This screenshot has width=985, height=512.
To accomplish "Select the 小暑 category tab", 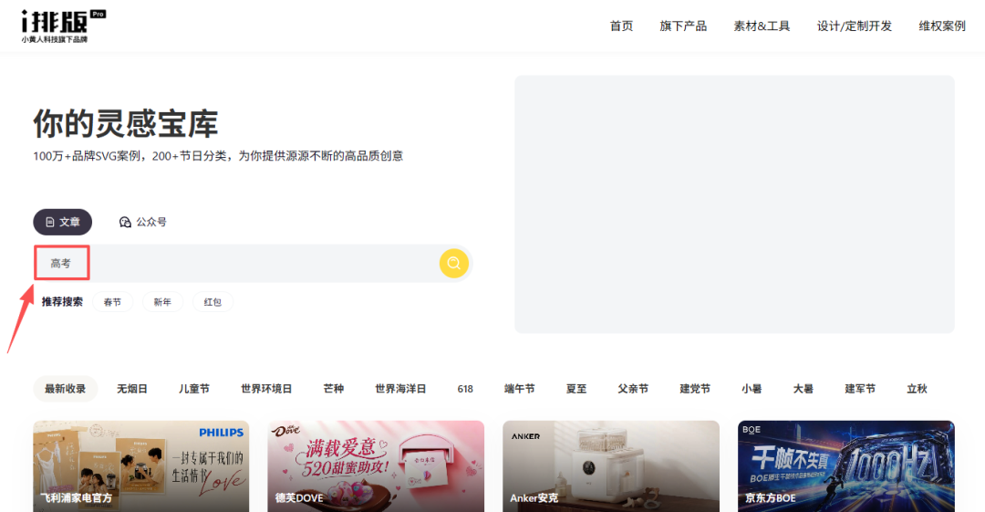I will click(752, 389).
